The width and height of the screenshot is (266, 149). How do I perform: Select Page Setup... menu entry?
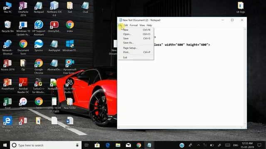point(136,48)
